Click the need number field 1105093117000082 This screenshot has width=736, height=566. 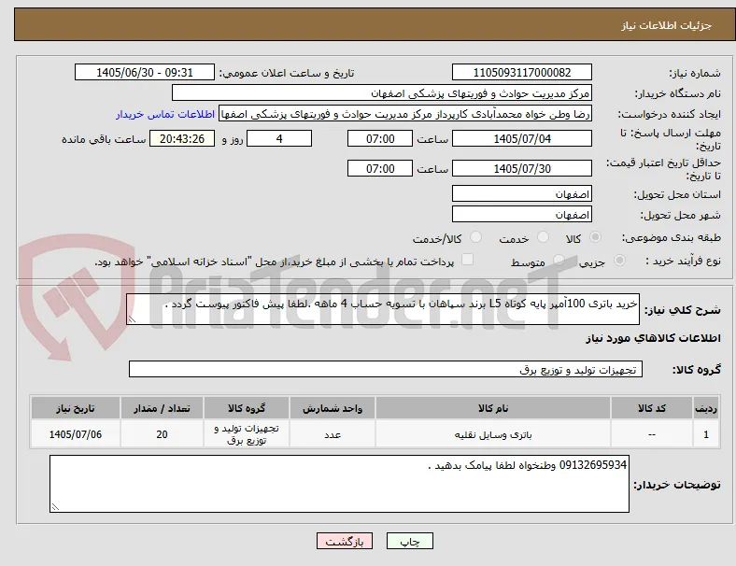(522, 72)
